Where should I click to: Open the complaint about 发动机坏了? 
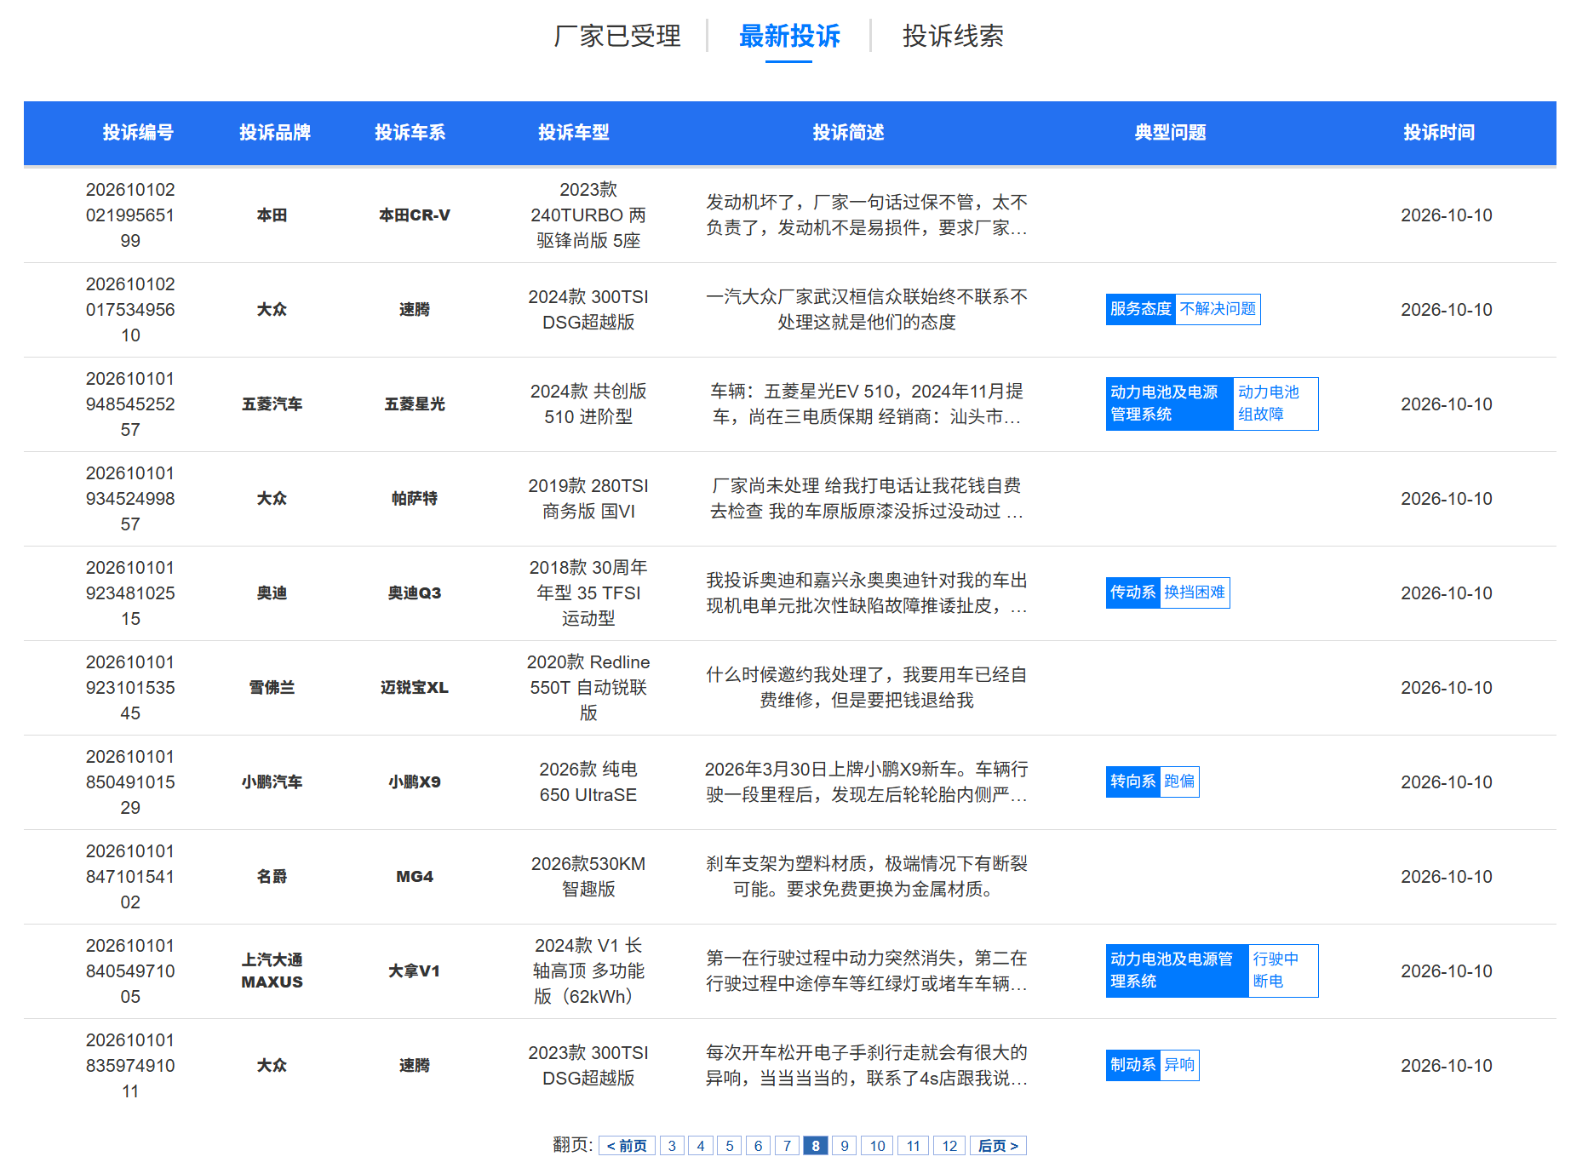tap(867, 215)
